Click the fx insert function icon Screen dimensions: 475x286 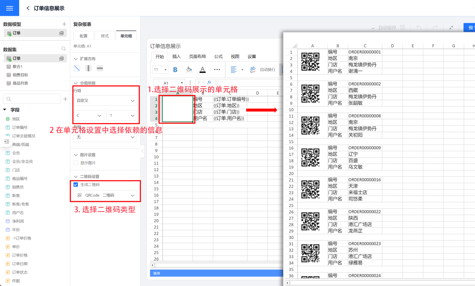[x=209, y=83]
